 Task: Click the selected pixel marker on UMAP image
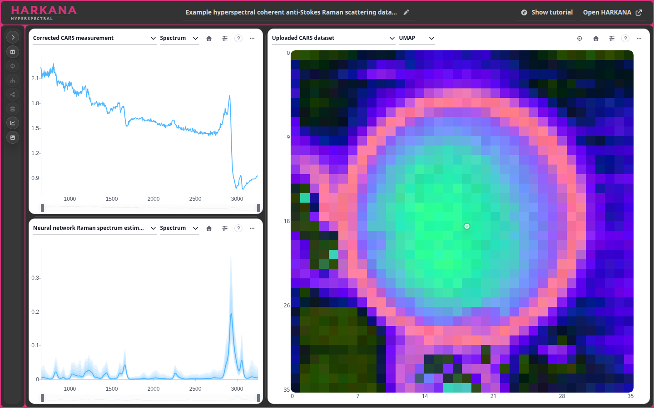467,226
